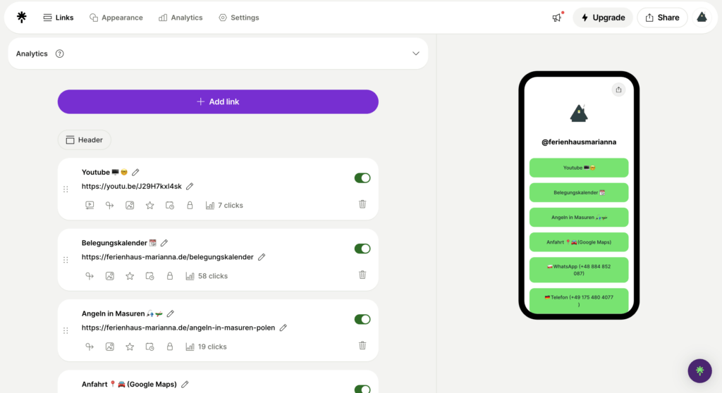The image size is (722, 393).
Task: Click the Belegungskalender redirect icon
Action: coord(90,276)
